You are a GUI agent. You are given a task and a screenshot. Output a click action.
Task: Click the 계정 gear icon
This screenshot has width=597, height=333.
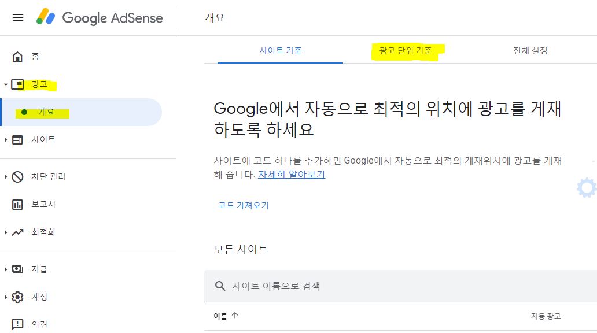tap(17, 297)
